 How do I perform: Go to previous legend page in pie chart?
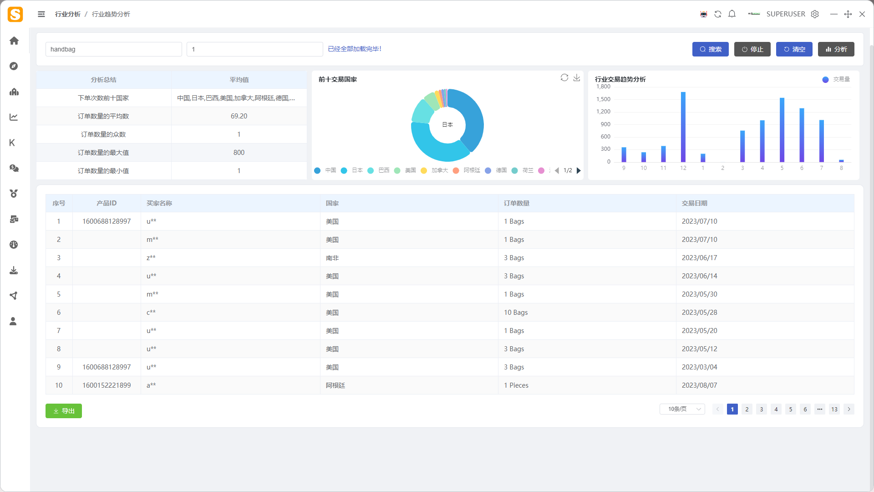point(557,170)
